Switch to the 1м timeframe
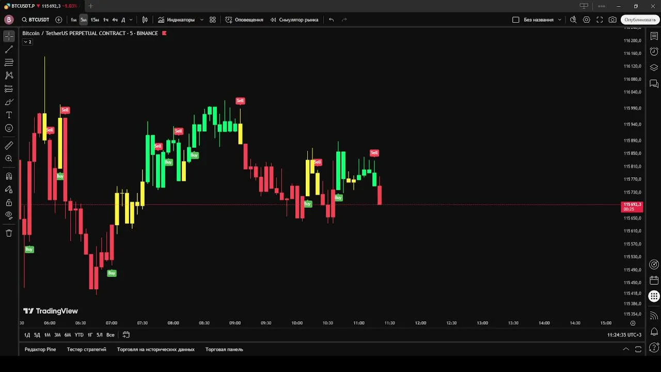The image size is (661, 372). [x=73, y=20]
